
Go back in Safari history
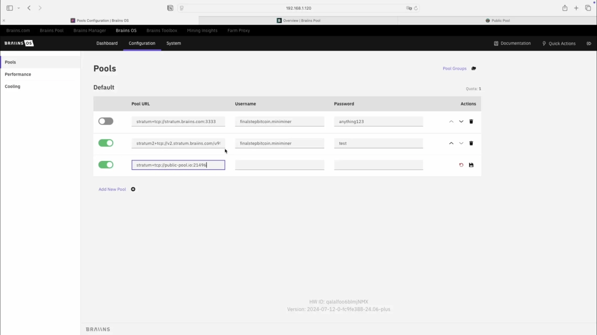[x=29, y=8]
